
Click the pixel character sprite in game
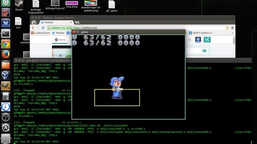point(117,88)
